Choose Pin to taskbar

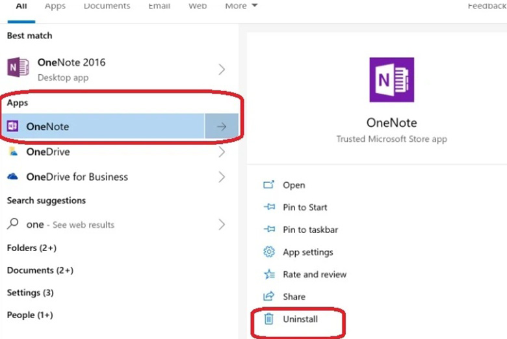click(311, 229)
